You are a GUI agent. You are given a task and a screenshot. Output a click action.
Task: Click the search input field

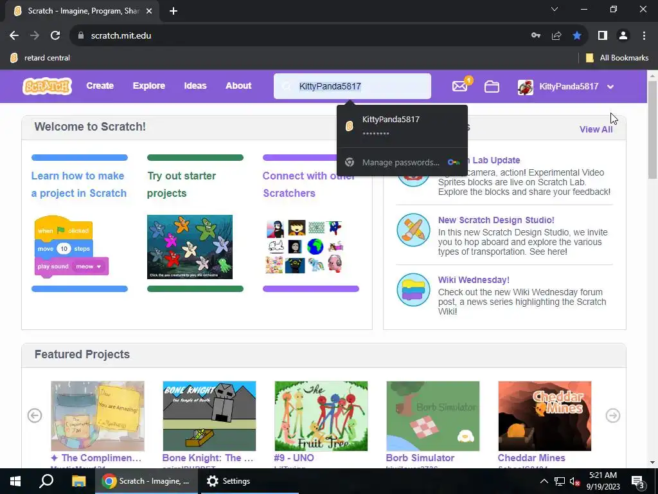[352, 86]
